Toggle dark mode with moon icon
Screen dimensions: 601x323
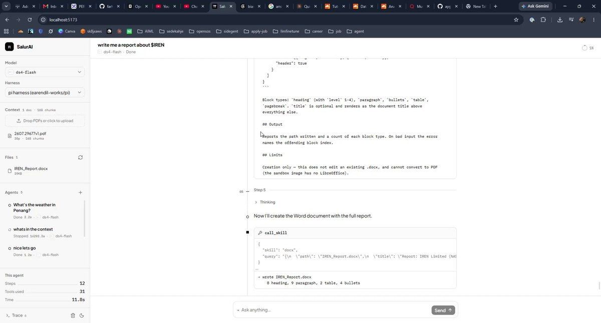pyautogui.click(x=82, y=315)
